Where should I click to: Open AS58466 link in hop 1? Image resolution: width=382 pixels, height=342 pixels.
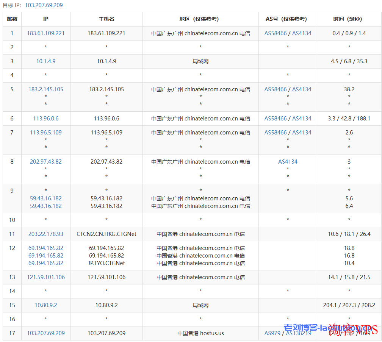pos(276,33)
